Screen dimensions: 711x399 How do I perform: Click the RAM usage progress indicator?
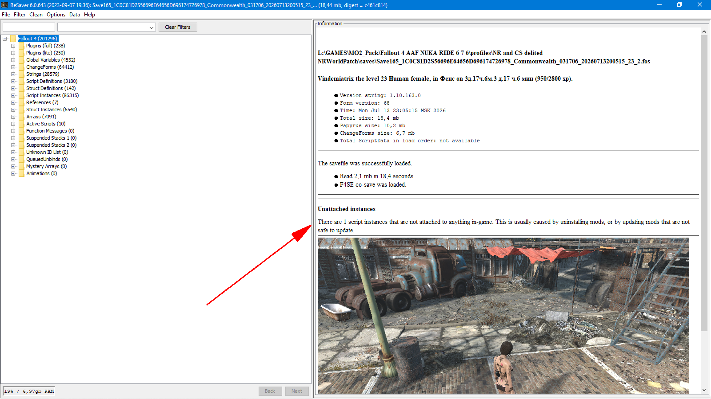pyautogui.click(x=29, y=391)
